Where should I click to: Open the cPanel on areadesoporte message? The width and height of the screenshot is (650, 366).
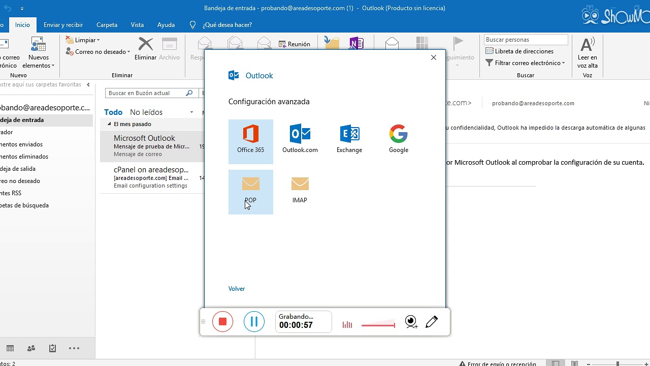coord(152,177)
